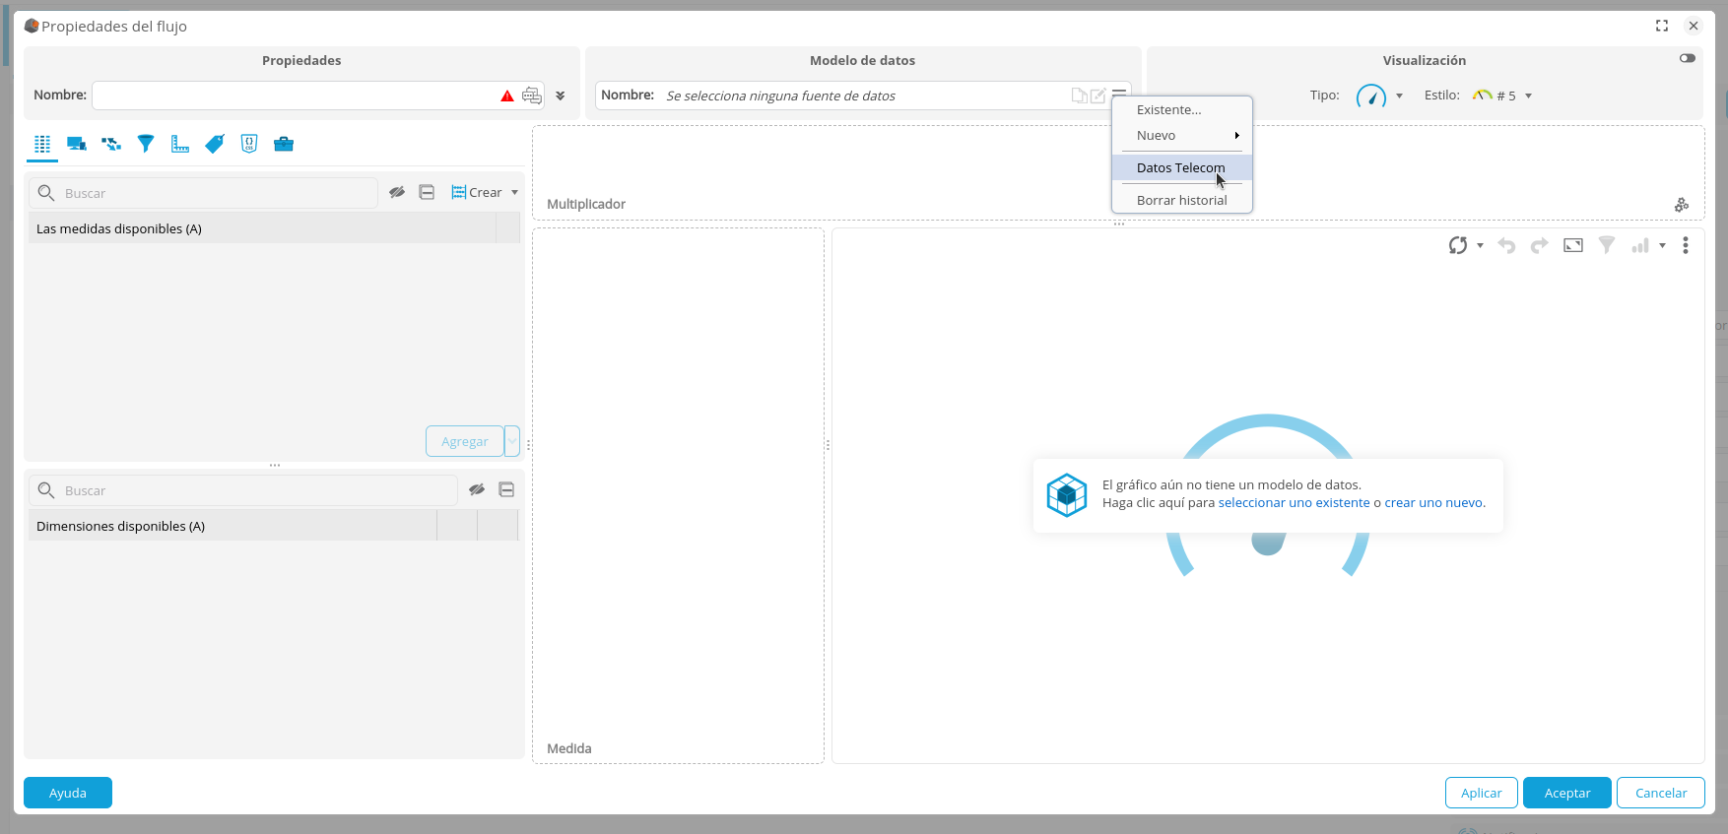Open the ruler axes settings icon
Image resolution: width=1728 pixels, height=834 pixels.
click(180, 144)
